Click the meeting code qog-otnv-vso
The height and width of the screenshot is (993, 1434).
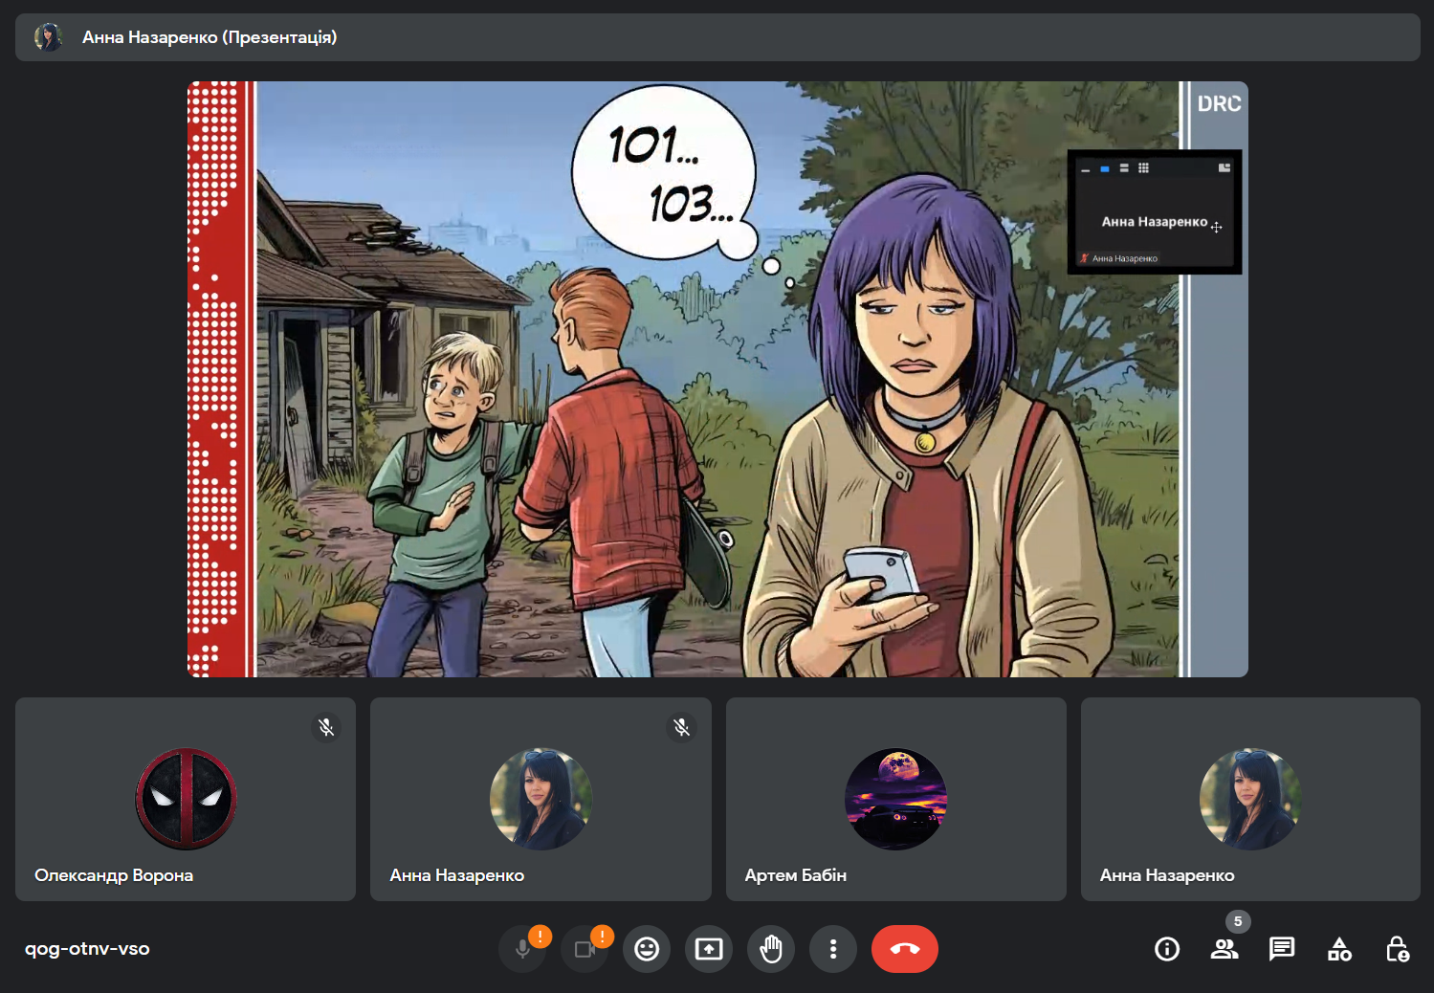tap(87, 949)
